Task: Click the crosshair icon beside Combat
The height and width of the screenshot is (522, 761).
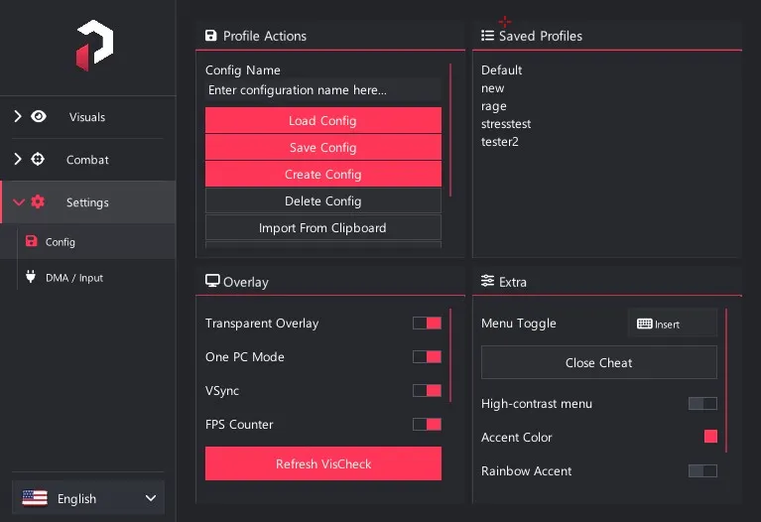Action: [x=38, y=159]
